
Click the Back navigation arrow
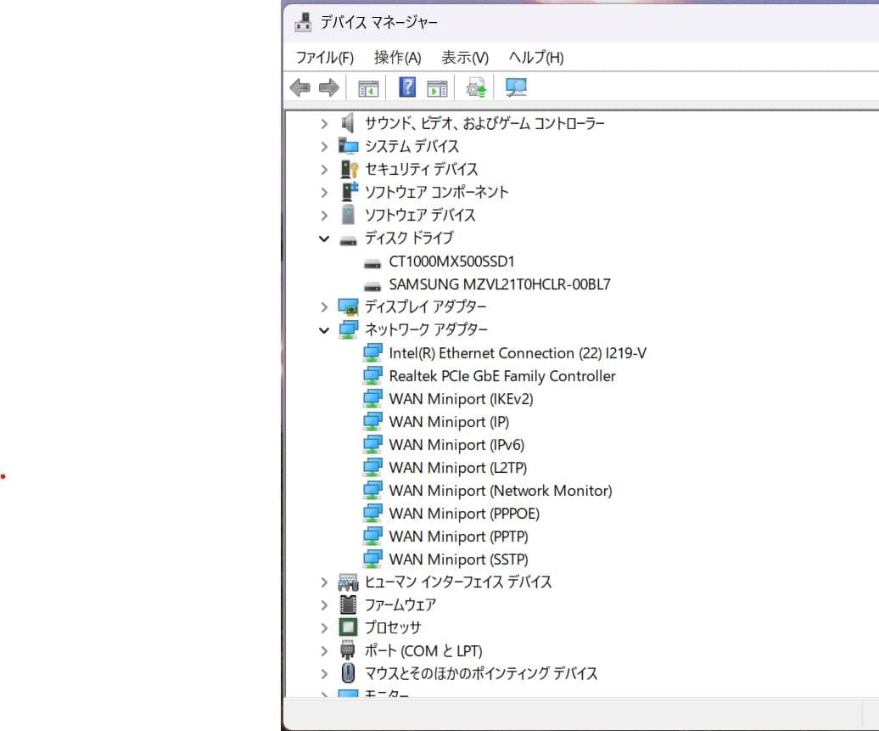(299, 87)
